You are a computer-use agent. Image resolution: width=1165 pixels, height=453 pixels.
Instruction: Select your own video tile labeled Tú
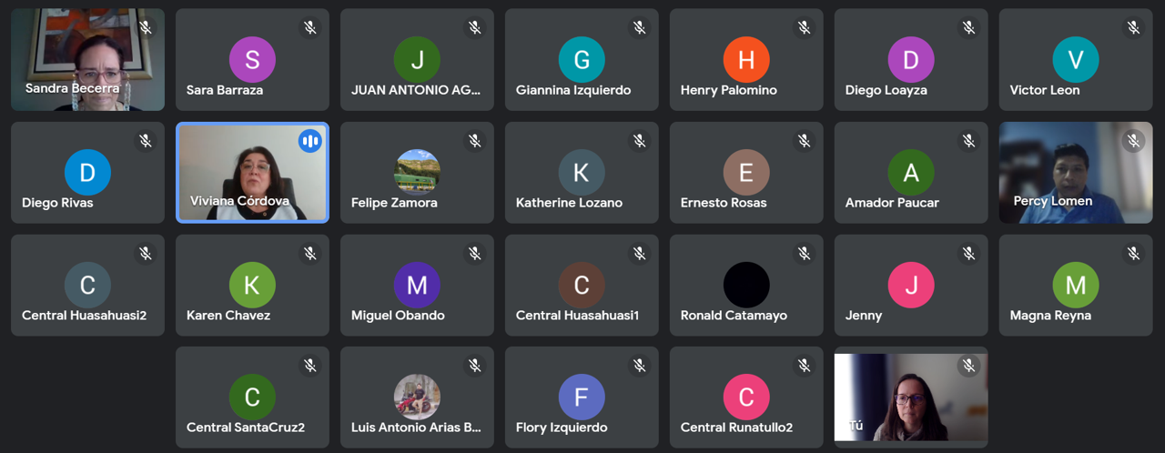pyautogui.click(x=911, y=398)
